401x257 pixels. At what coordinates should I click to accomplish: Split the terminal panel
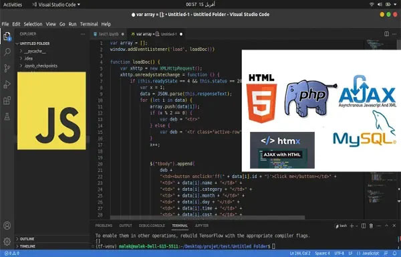click(364, 226)
